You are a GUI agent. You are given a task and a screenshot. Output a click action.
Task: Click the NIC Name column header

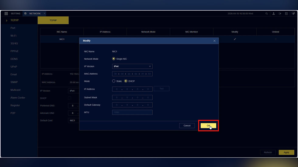click(62, 32)
